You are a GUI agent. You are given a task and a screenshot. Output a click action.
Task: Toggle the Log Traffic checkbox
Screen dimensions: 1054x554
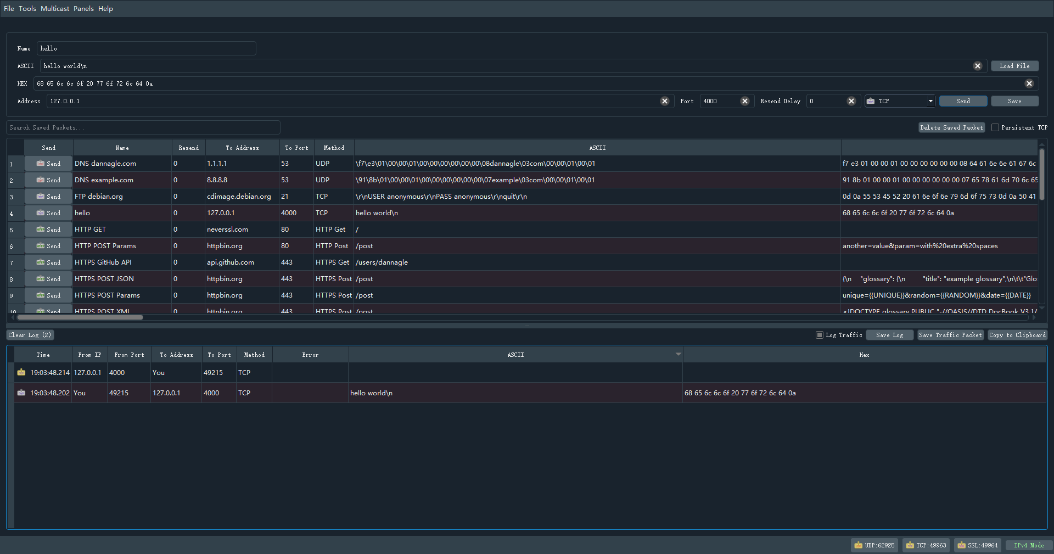click(x=820, y=335)
